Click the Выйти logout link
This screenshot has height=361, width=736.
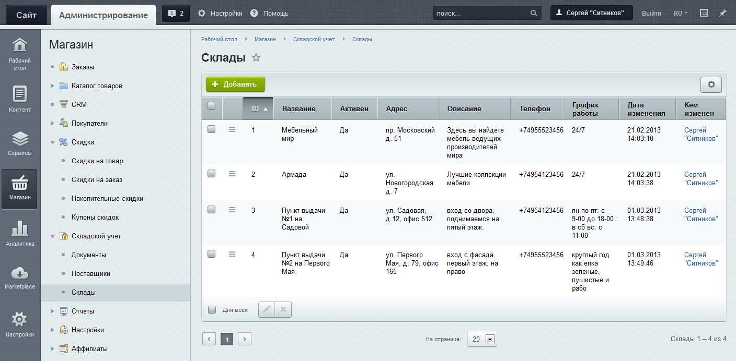click(651, 14)
